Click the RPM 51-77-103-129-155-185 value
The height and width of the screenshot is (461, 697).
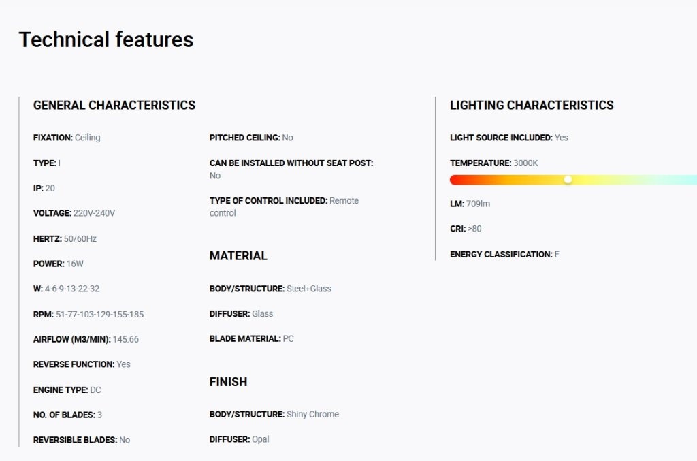[99, 315]
